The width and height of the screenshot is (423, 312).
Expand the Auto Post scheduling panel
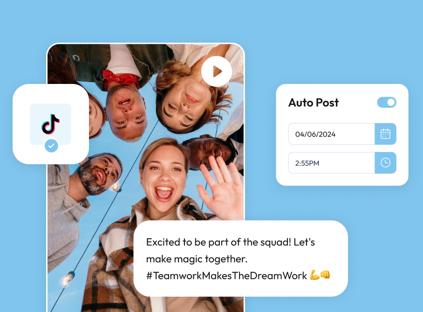coord(341,135)
